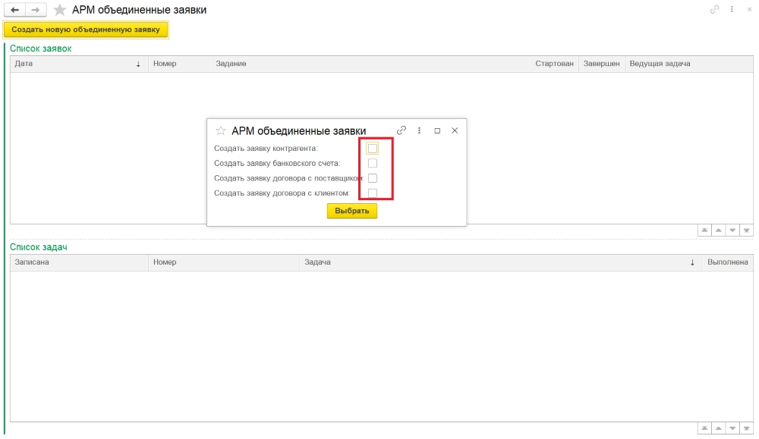Enable Создать заявку договора с поставщиком
The width and height of the screenshot is (759, 439).
pos(372,178)
